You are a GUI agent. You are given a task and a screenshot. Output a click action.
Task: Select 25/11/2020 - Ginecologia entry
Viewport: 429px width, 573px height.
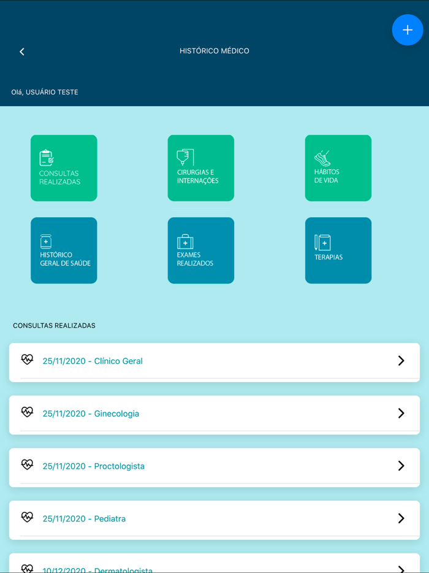point(214,415)
